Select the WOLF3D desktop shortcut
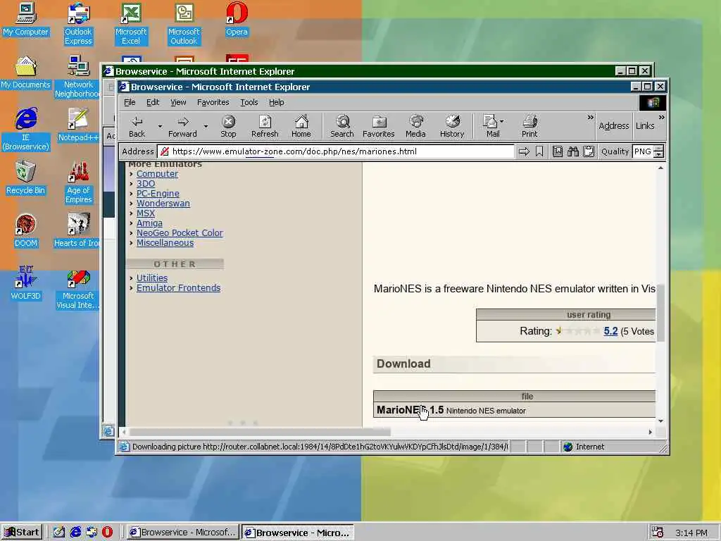Screen dimensions: 721x541 click(26, 284)
